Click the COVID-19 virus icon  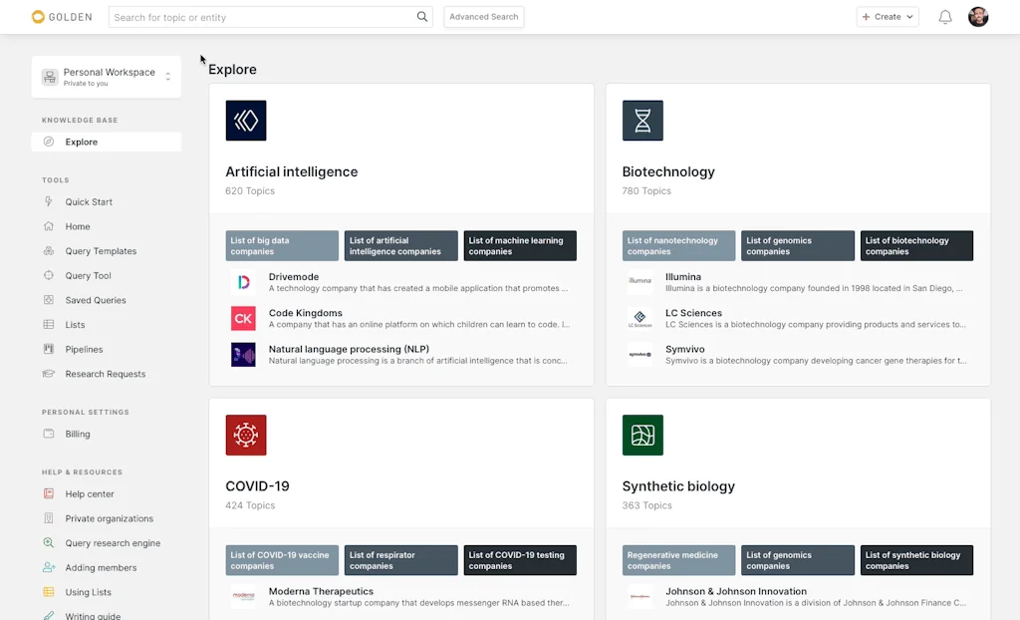point(246,436)
